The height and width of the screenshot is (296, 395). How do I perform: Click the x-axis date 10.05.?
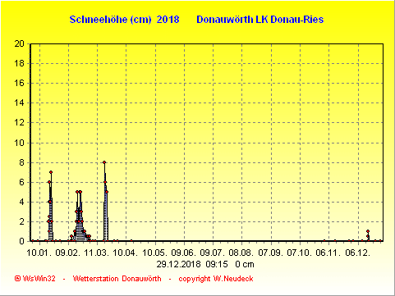tap(155, 253)
